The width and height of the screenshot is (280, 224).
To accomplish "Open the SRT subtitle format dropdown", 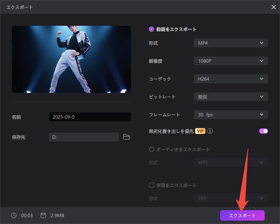I will point(231,198).
